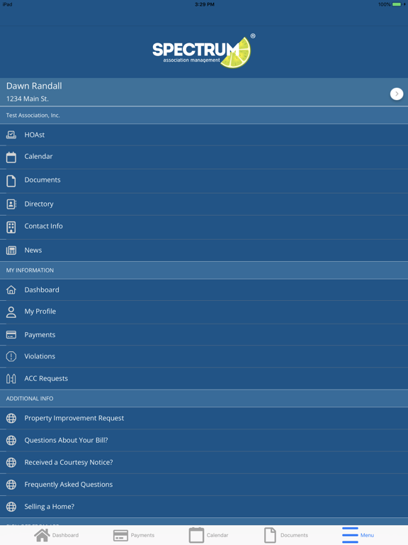Viewport: 408px width, 545px height.
Task: Click the Documents page icon in menu list
Action: (x=11, y=181)
